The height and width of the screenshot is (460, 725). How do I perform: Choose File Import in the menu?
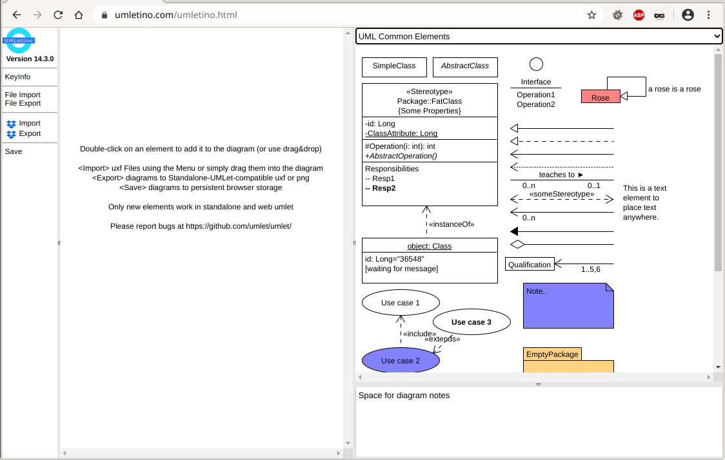(23, 95)
